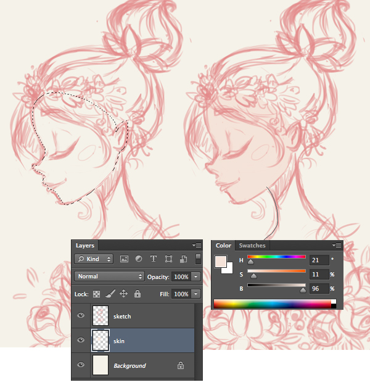
Task: Lock transparent pixels checkerboard icon
Action: [x=96, y=294]
